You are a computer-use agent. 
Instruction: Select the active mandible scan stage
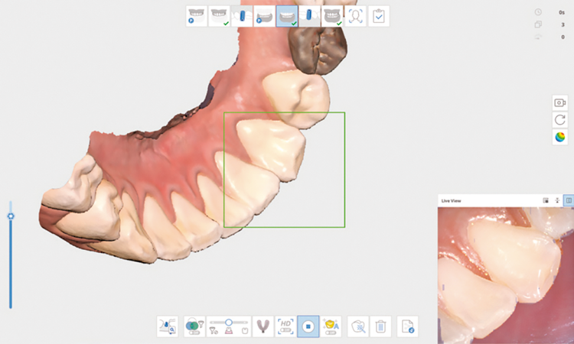[287, 16]
